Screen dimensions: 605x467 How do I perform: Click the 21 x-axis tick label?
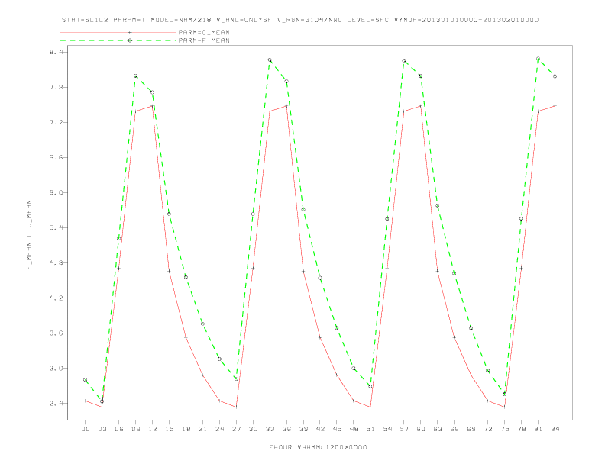tap(202, 429)
